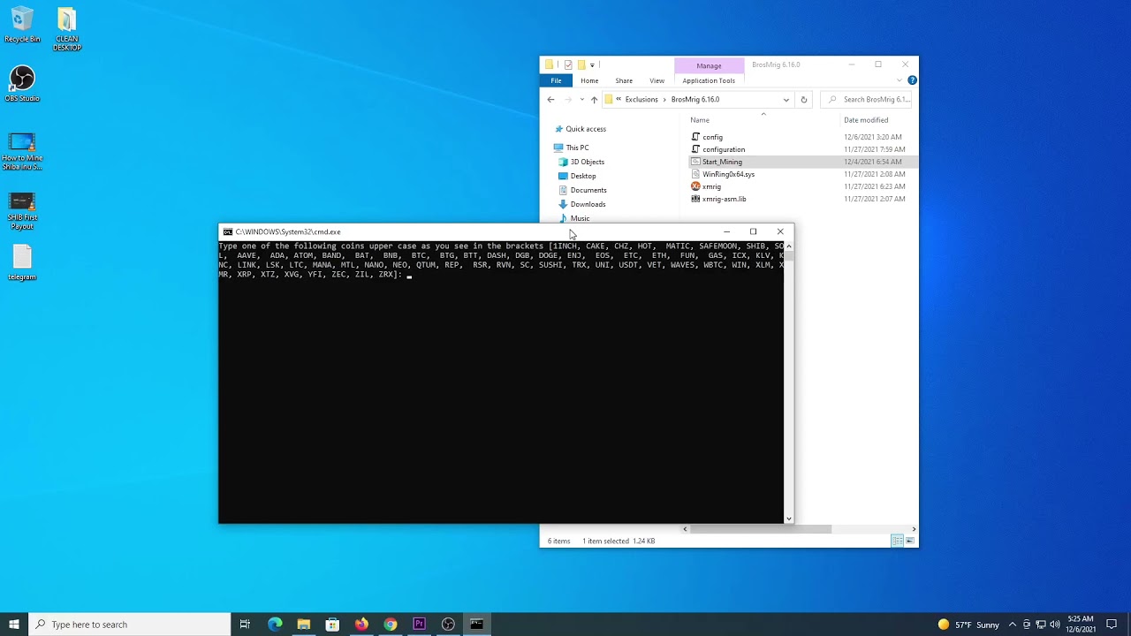Viewport: 1131px width, 636px height.
Task: Switch Explorer to large icons view
Action: click(x=911, y=541)
